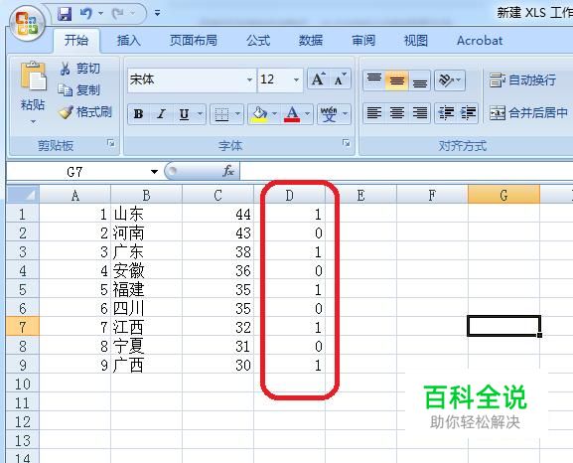Viewport: 573px width, 463px height.
Task: Decrease indent
Action: [446, 112]
